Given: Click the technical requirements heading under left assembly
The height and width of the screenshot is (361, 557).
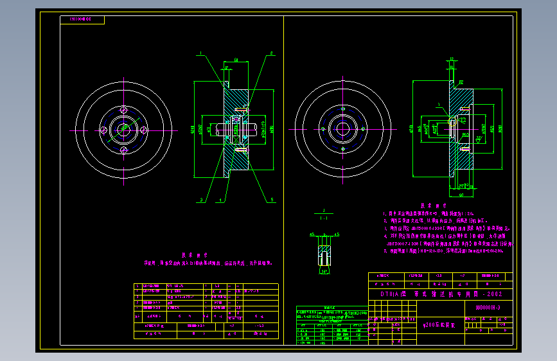Looking at the screenshot, I should (195, 255).
